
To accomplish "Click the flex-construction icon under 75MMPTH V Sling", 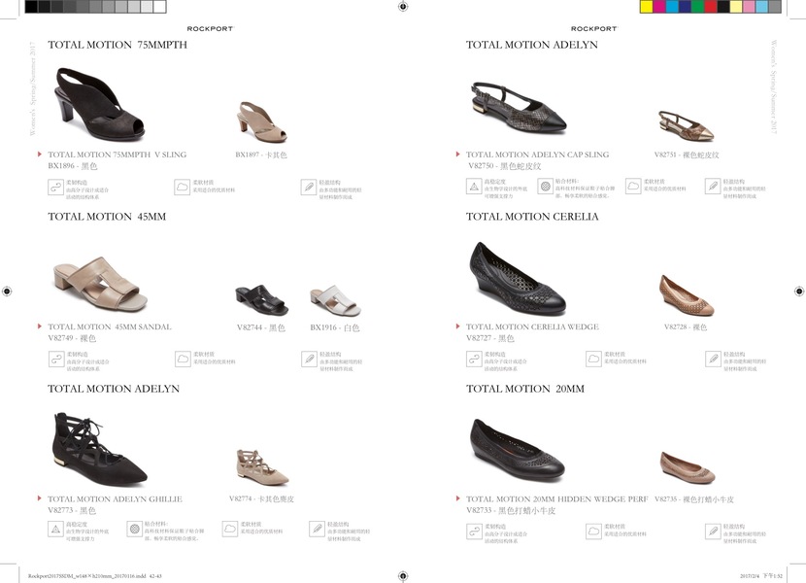I will tap(55, 188).
